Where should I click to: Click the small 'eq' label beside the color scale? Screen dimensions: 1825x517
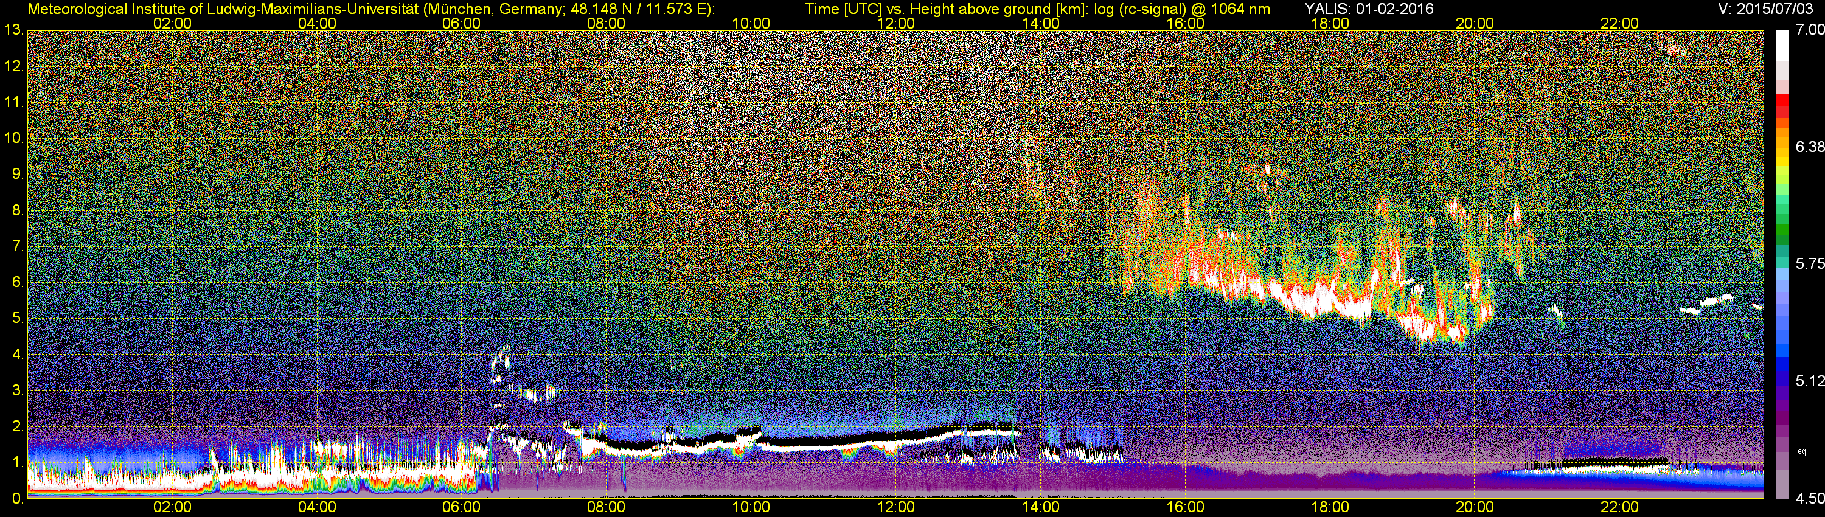coord(1801,452)
